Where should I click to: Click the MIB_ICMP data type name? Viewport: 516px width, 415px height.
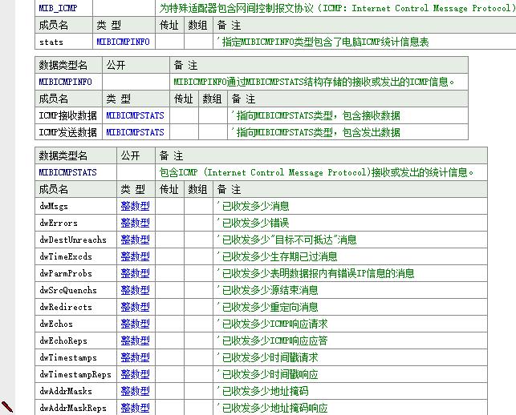point(58,8)
